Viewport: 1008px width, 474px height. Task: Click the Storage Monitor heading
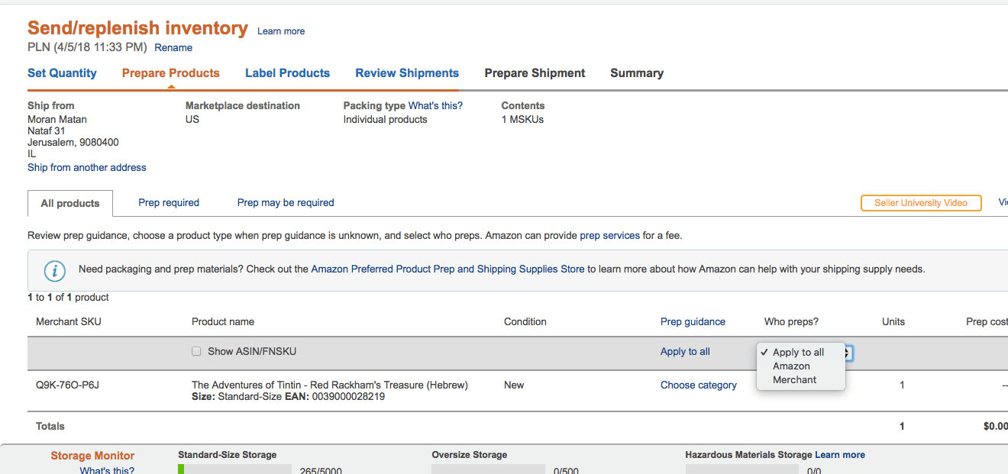[x=92, y=456]
